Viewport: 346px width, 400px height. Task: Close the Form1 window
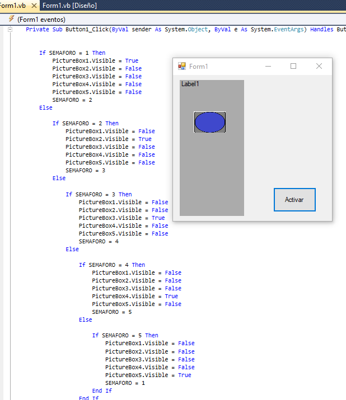point(319,67)
